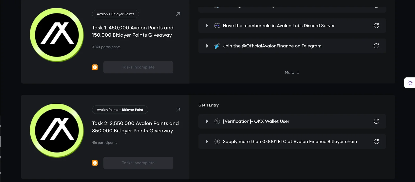
Task: Refresh the OKX Wallet User verification
Action: 376,121
